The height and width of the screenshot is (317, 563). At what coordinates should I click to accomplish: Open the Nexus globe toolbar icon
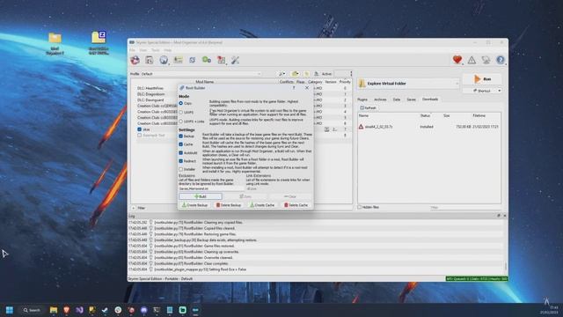tap(164, 60)
